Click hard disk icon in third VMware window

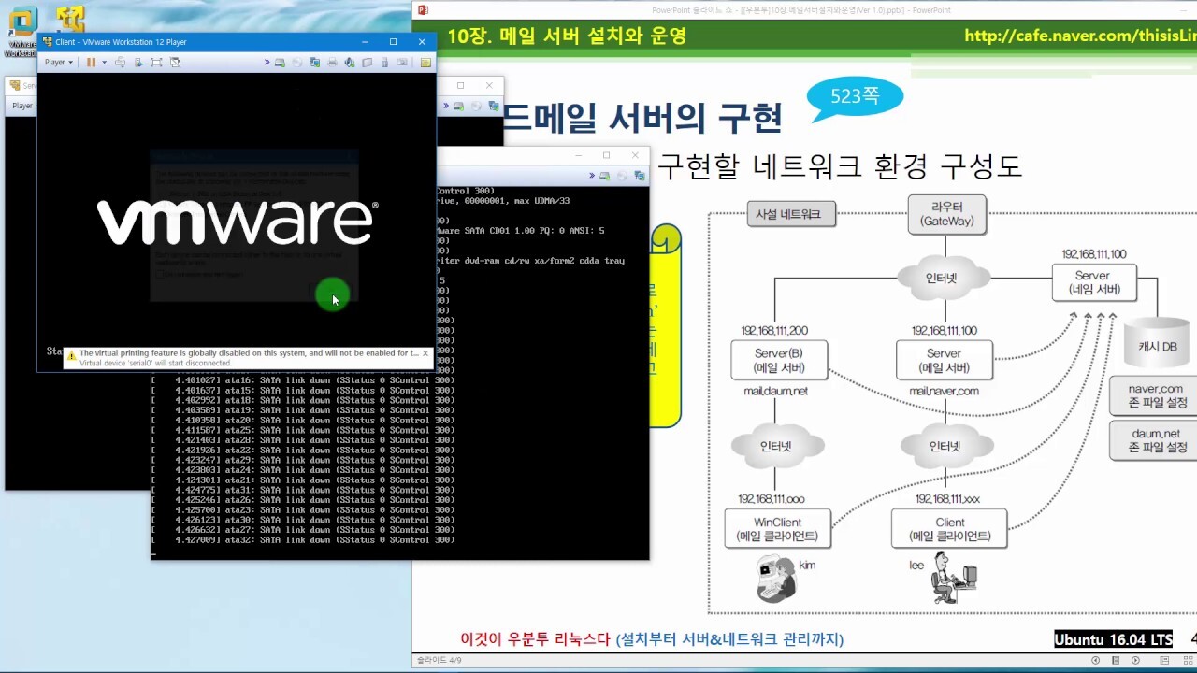pos(605,176)
